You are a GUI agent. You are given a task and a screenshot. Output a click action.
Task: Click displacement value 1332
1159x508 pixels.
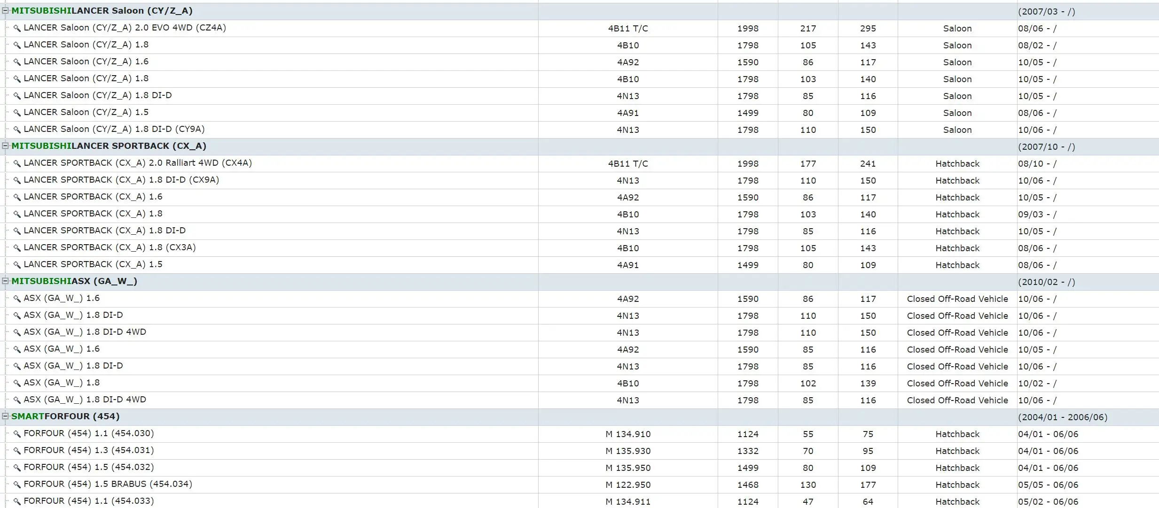[x=748, y=451]
